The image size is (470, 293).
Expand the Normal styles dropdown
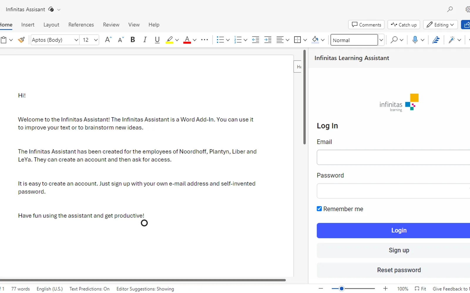point(381,40)
